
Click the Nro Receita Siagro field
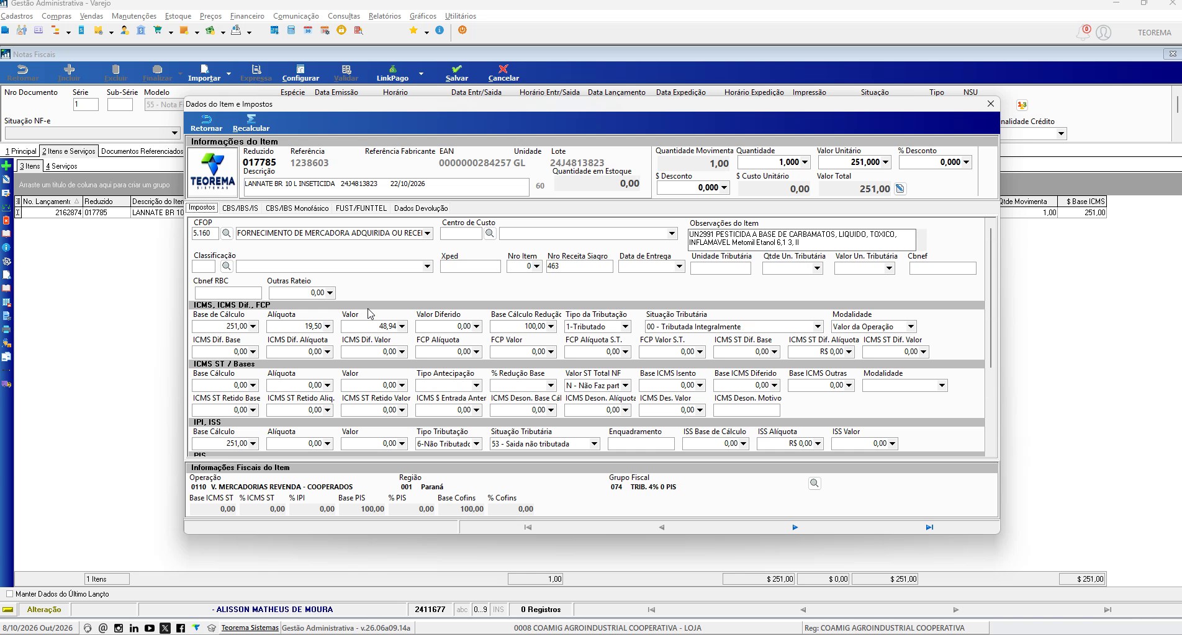tap(579, 266)
